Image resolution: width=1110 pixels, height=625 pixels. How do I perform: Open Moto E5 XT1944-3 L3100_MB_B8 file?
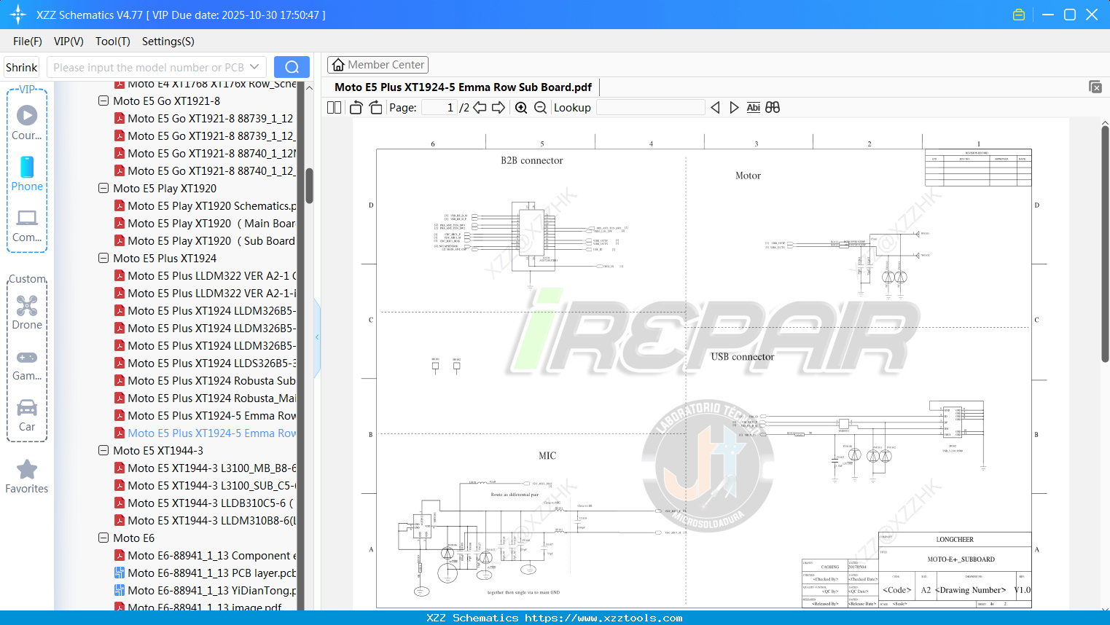(x=205, y=468)
